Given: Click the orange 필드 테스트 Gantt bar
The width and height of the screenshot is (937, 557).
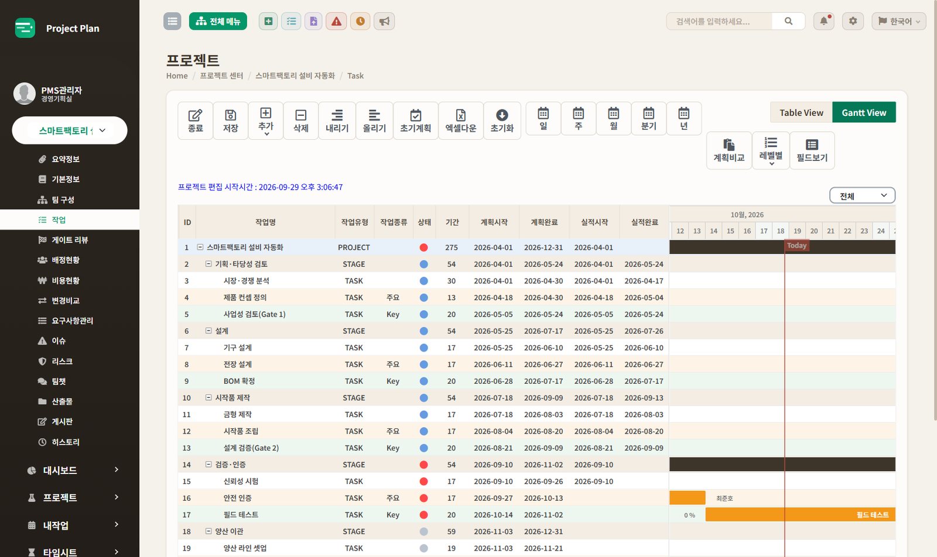Looking at the screenshot, I should click(800, 515).
